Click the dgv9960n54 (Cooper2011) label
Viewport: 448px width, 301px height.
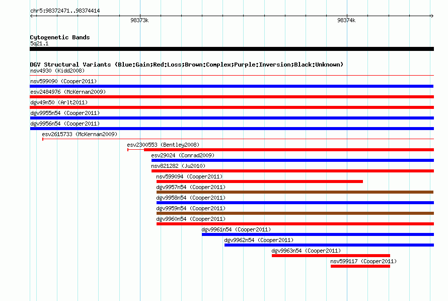191,219
